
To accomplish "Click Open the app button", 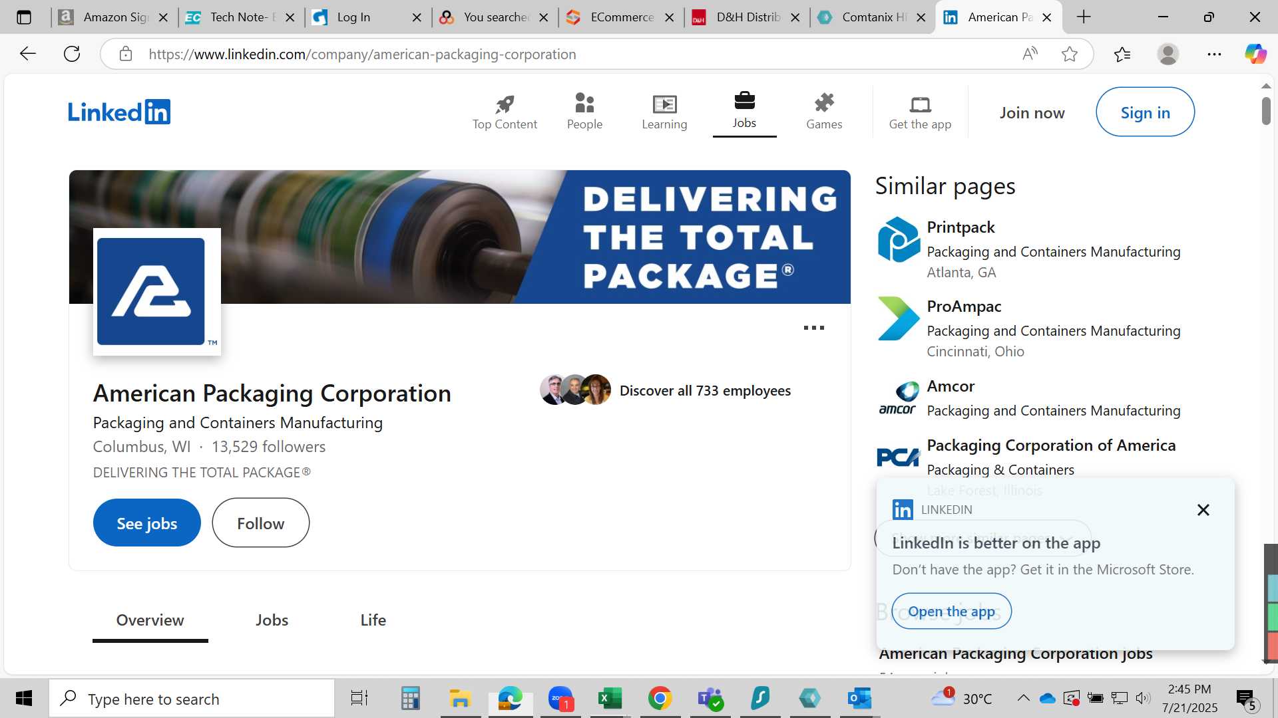I will [x=951, y=611].
